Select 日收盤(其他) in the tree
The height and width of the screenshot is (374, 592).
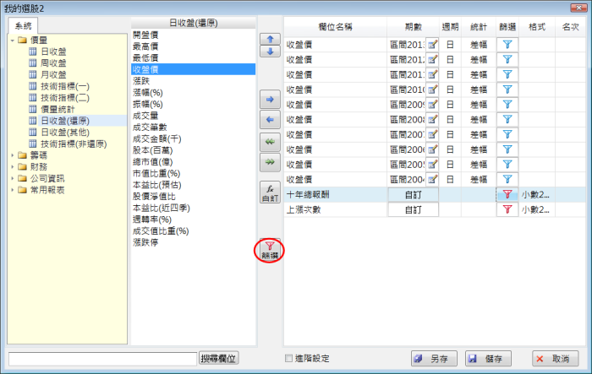[65, 133]
